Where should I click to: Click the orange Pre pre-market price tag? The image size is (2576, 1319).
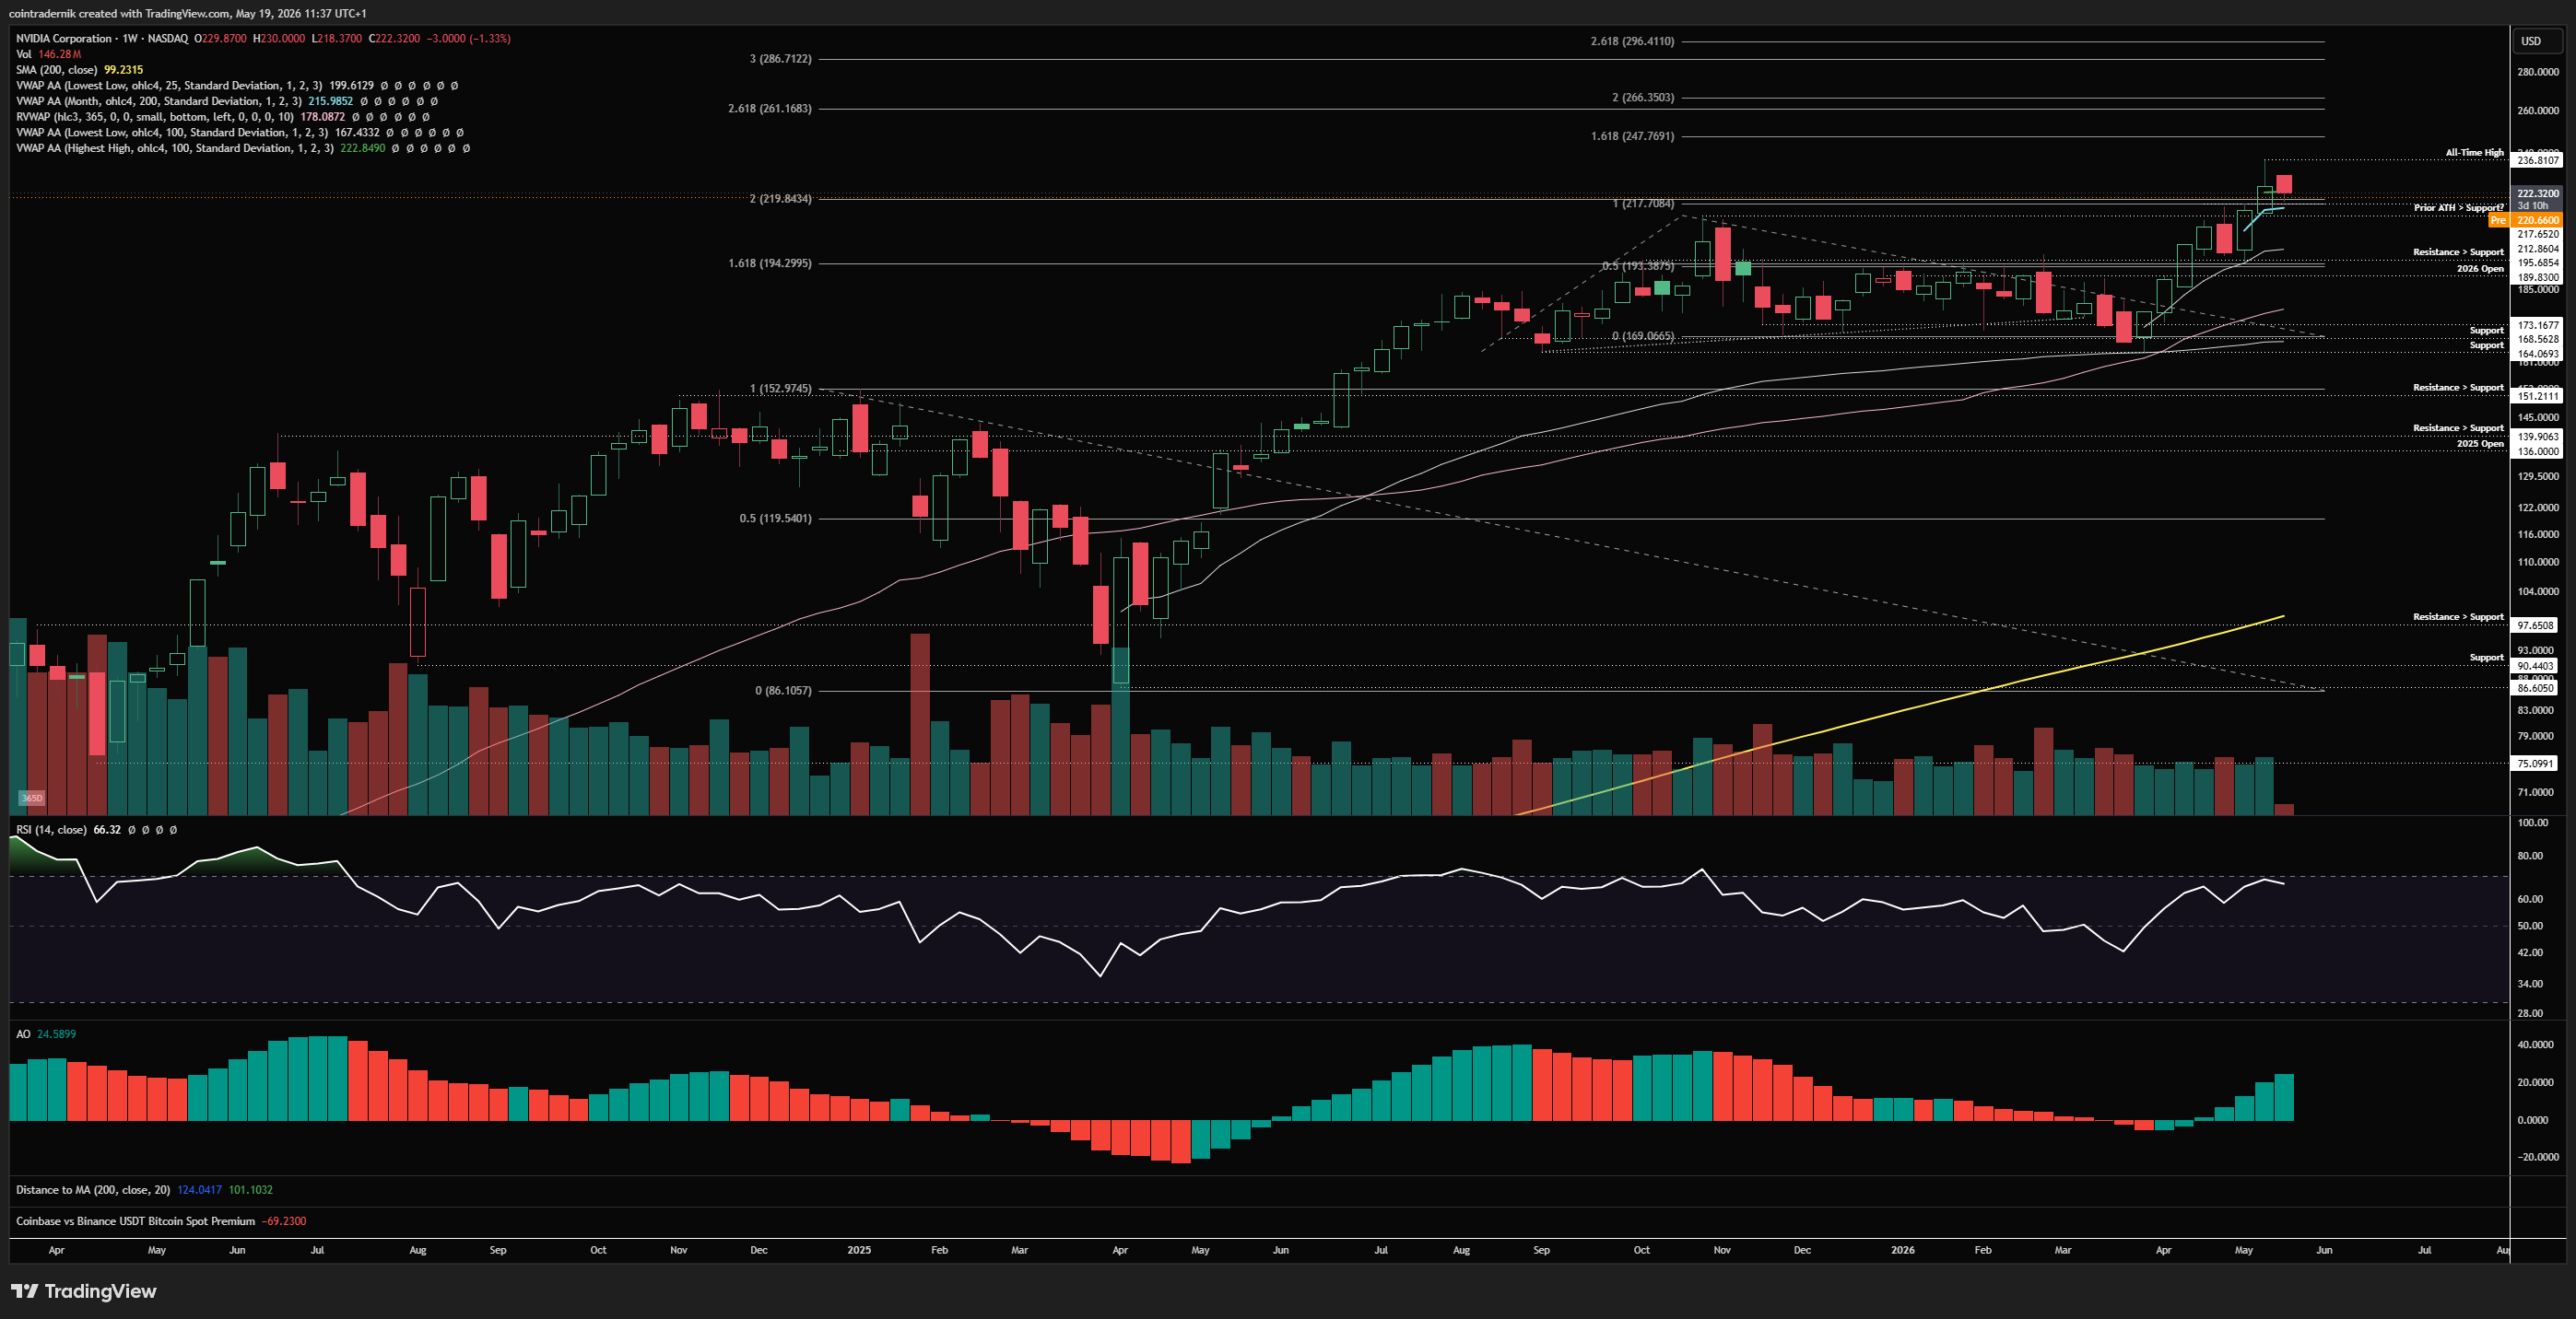click(2498, 220)
